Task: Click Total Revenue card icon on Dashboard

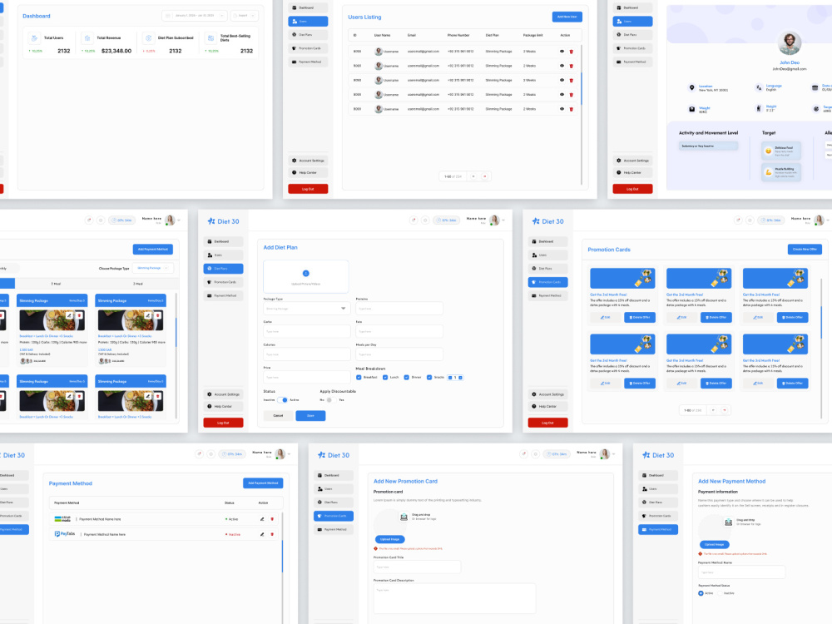Action: (x=87, y=38)
